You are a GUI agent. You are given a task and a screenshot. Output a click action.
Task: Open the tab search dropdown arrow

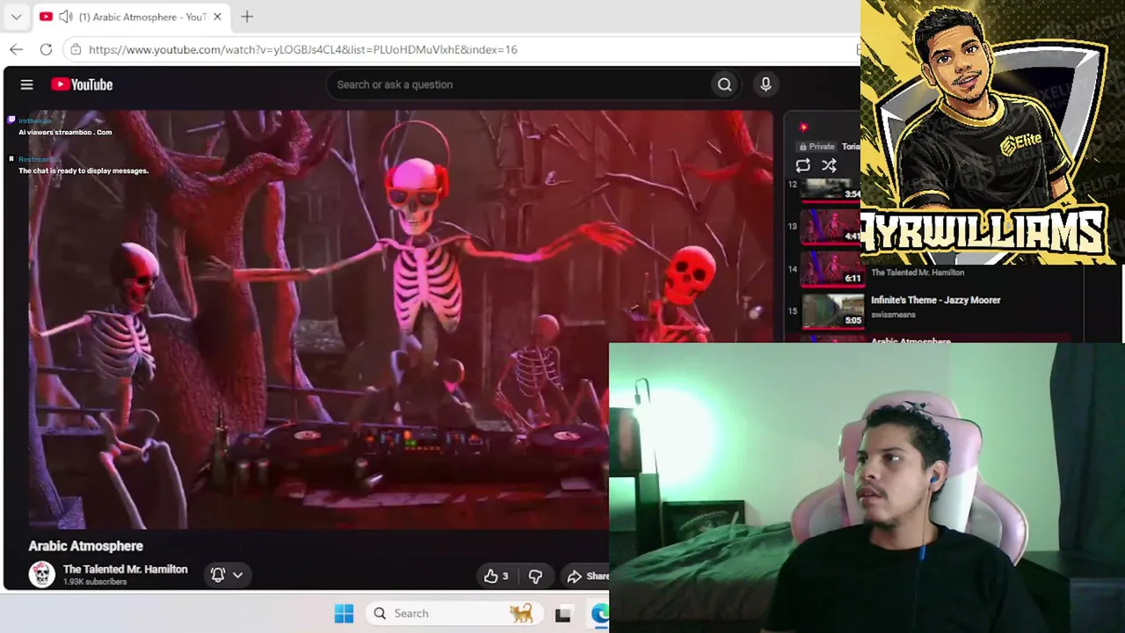tap(16, 17)
